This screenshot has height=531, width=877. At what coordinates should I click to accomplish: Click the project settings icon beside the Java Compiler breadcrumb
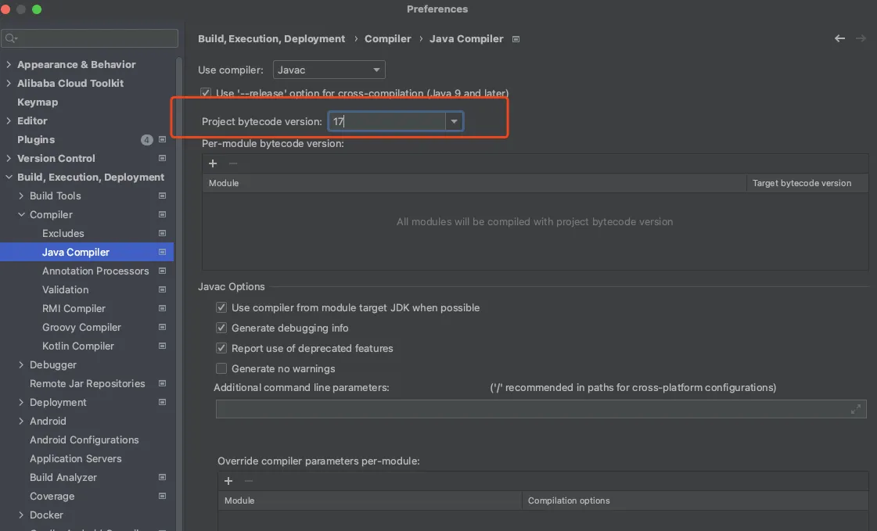click(515, 39)
